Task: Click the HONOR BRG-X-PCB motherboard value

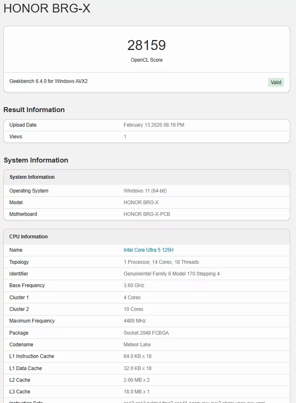Action: (147, 214)
